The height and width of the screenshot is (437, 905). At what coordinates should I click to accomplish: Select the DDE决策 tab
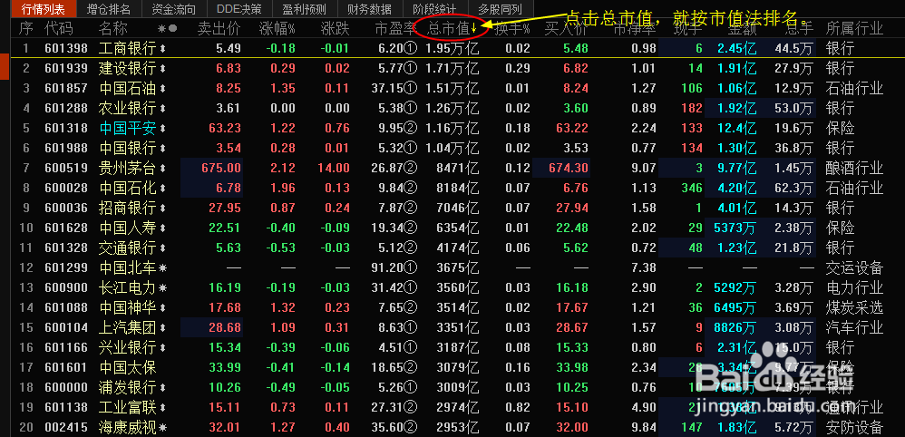click(239, 9)
